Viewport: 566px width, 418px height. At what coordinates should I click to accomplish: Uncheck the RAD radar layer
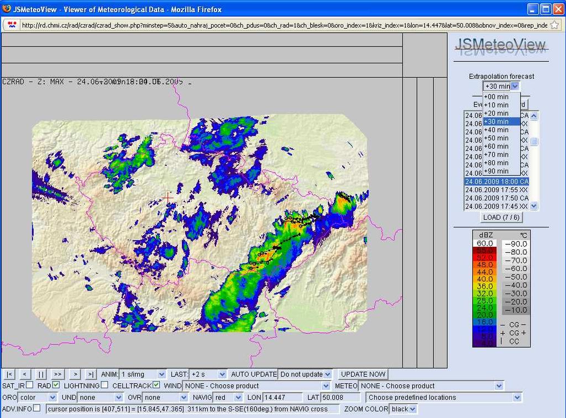point(56,385)
